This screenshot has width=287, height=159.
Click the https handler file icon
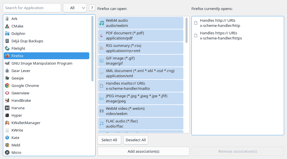coord(196,35)
